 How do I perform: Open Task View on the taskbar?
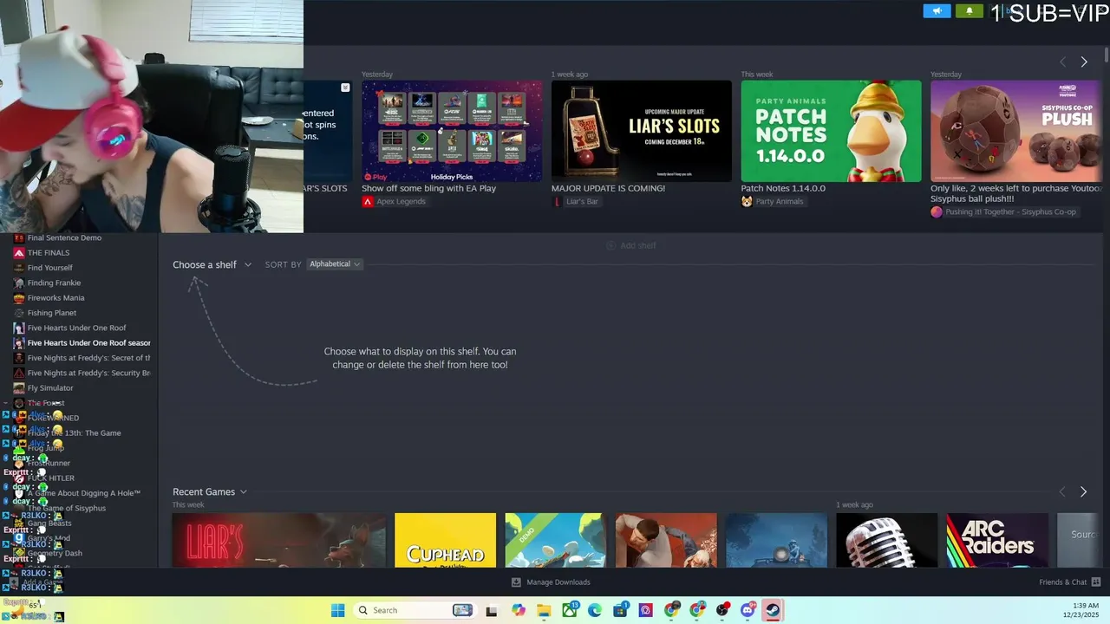pyautogui.click(x=491, y=610)
